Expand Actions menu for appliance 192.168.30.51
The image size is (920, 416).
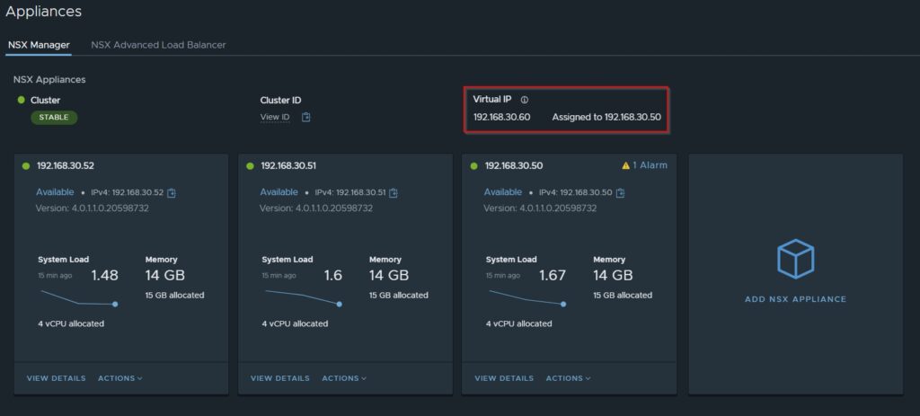click(x=344, y=378)
